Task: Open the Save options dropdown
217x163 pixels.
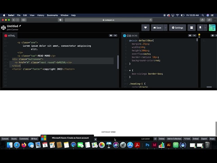Action: [165, 28]
